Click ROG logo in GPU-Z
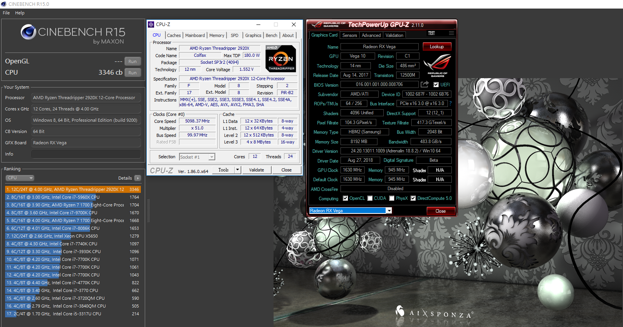This screenshot has height=327, width=623. [x=437, y=65]
